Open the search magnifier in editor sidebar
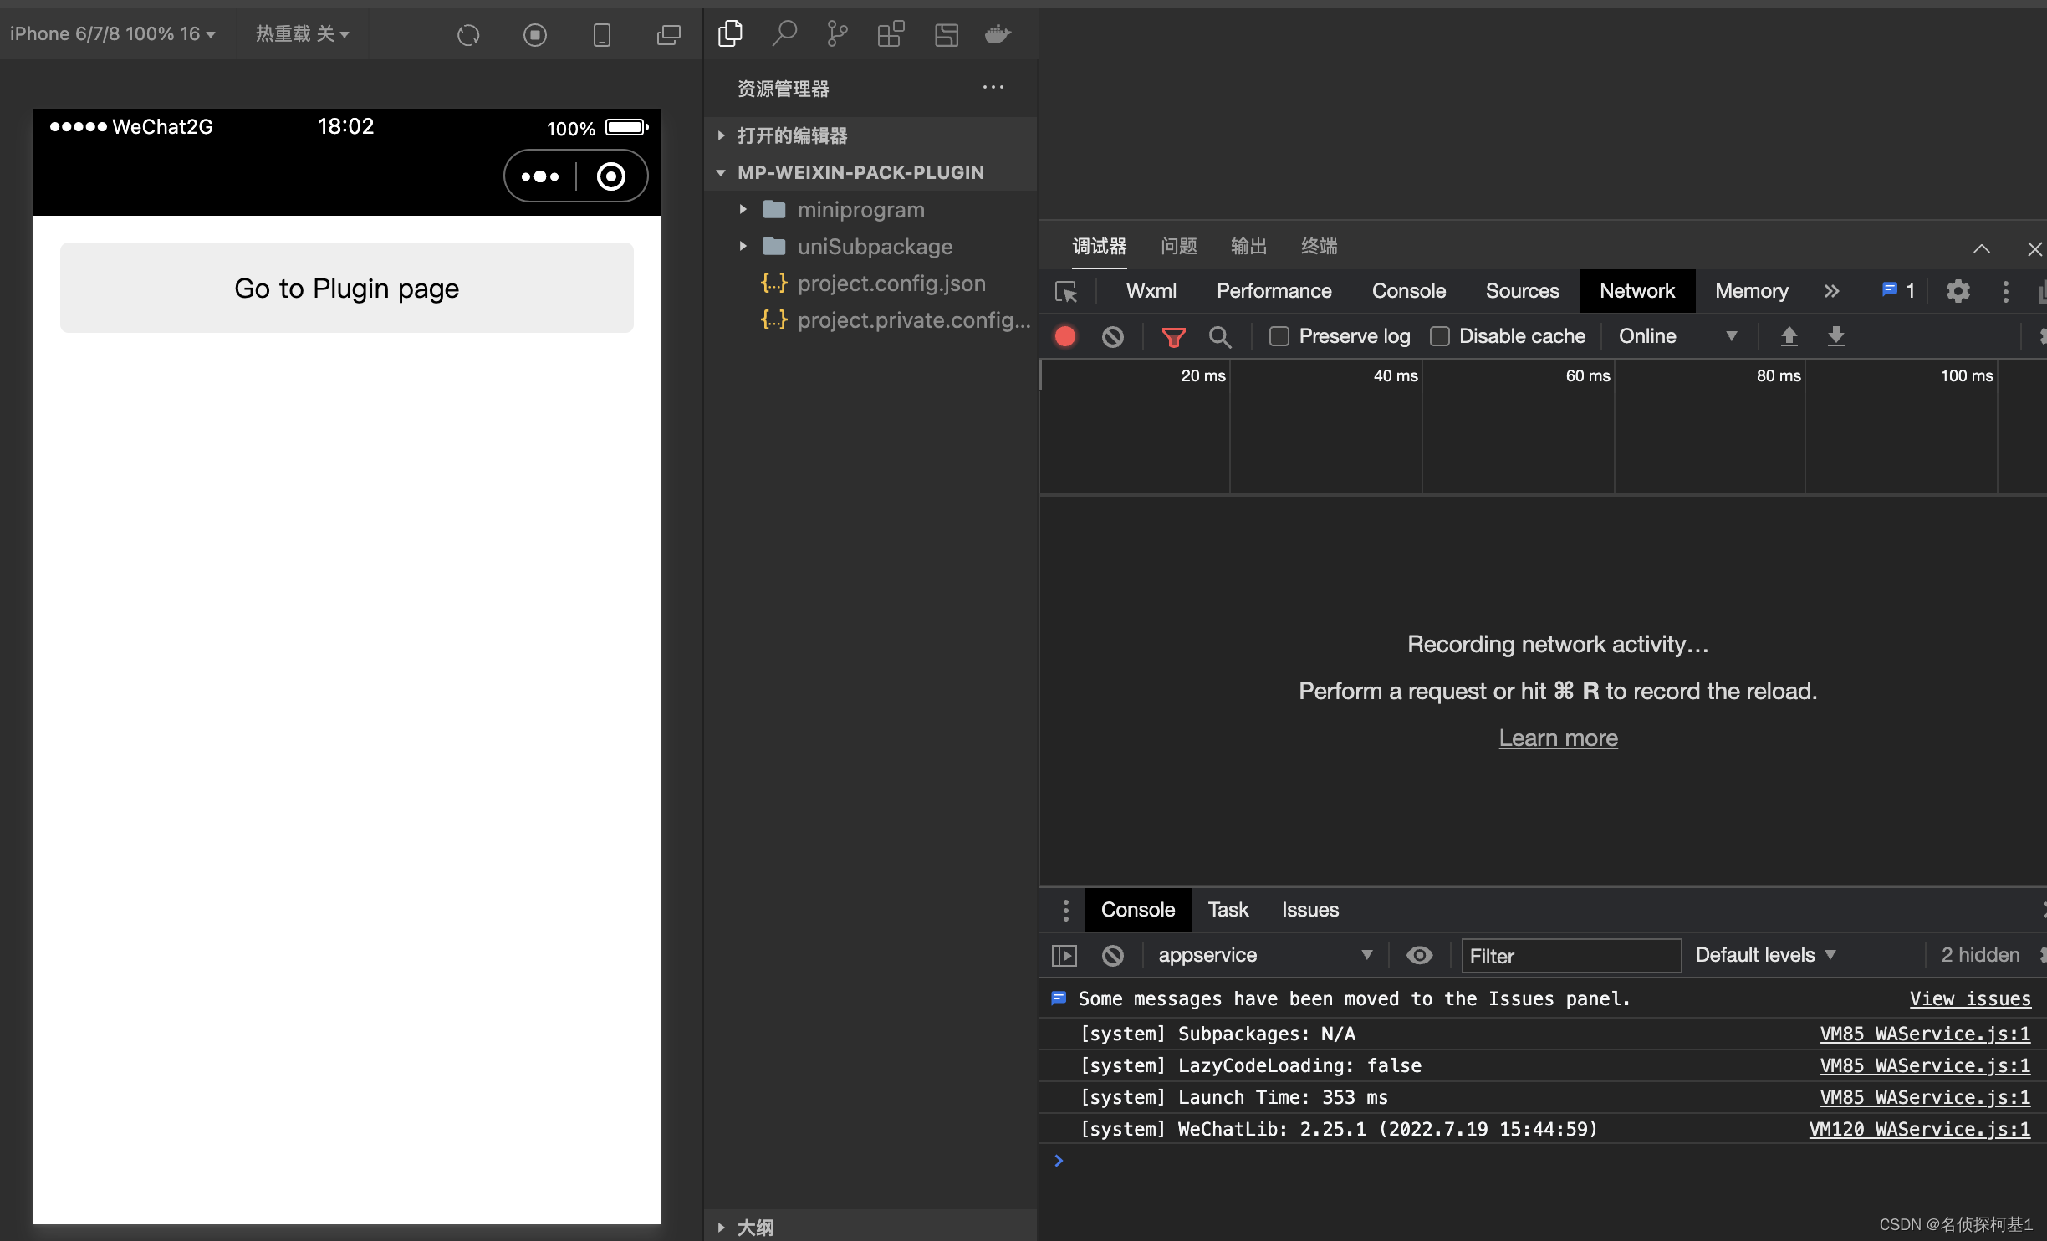The height and width of the screenshot is (1241, 2047). pos(784,34)
